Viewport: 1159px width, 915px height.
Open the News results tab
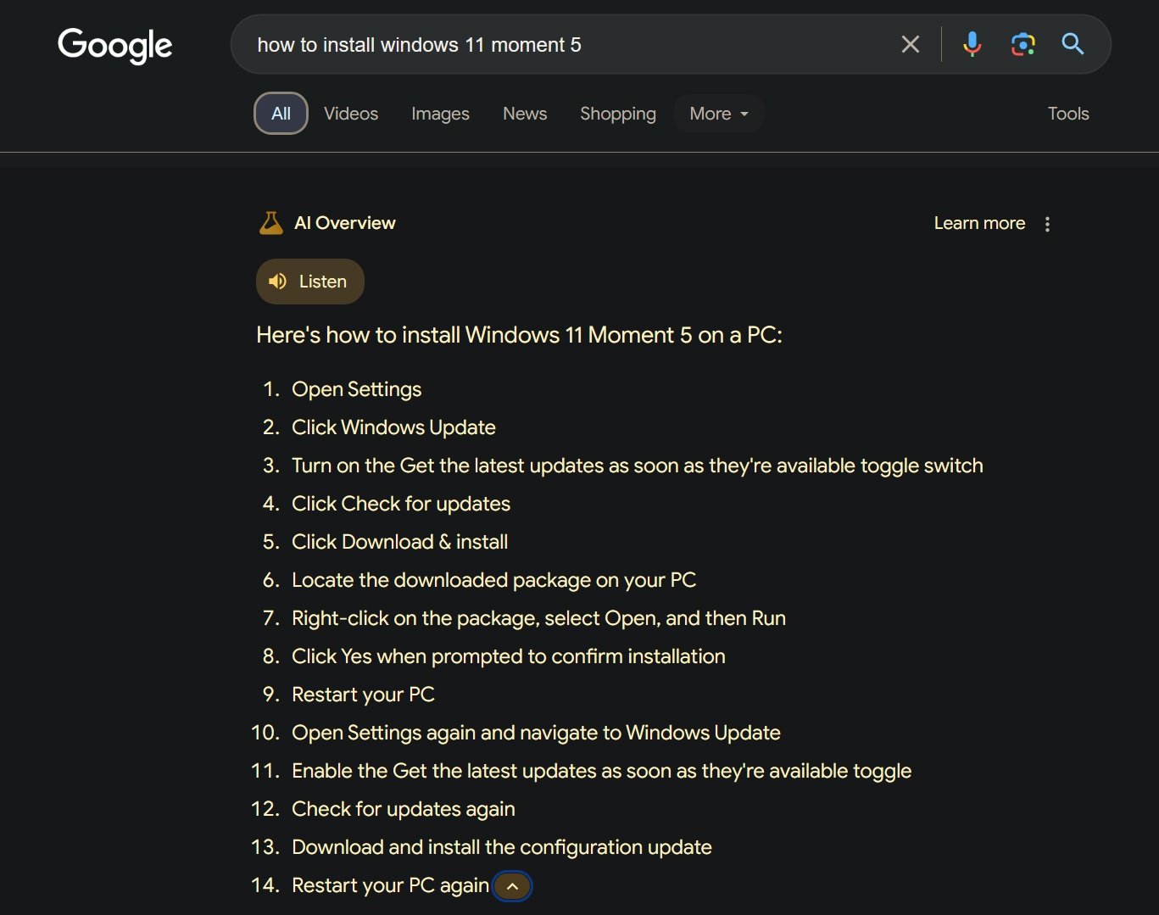point(525,114)
